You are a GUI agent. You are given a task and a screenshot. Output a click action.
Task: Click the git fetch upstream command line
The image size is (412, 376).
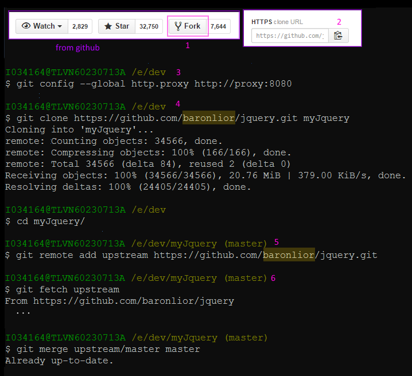(62, 289)
